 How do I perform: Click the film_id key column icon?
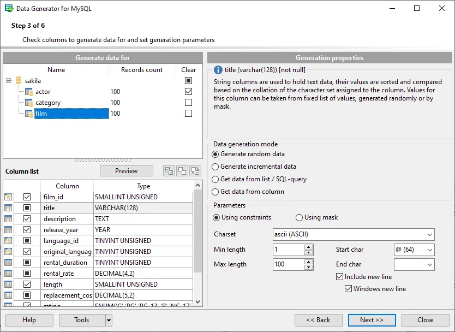coord(9,197)
